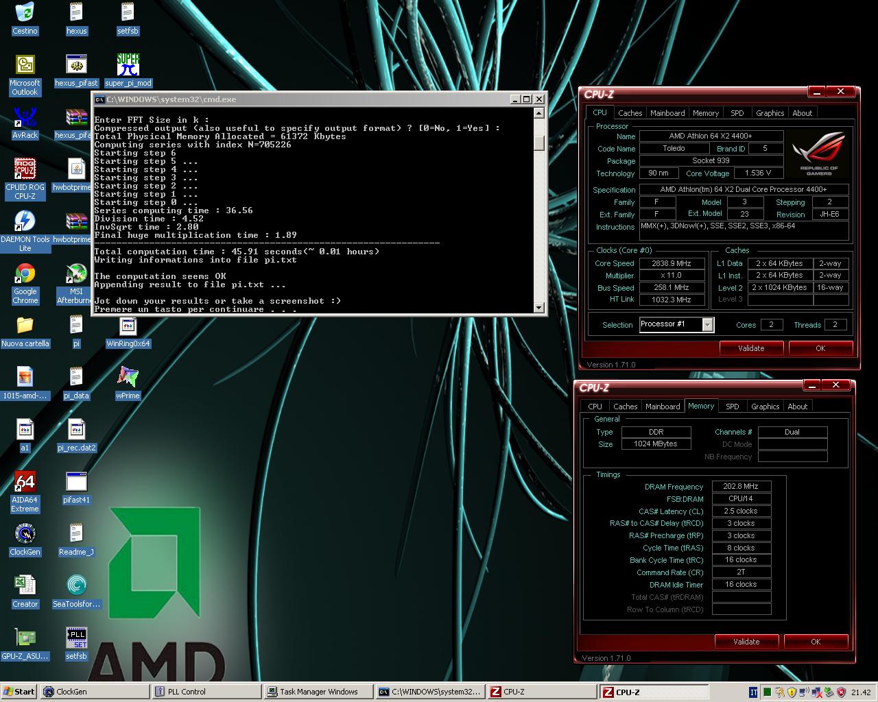Open Graphics tab in upper CPU-Z
Image resolution: width=878 pixels, height=702 pixels.
click(770, 113)
